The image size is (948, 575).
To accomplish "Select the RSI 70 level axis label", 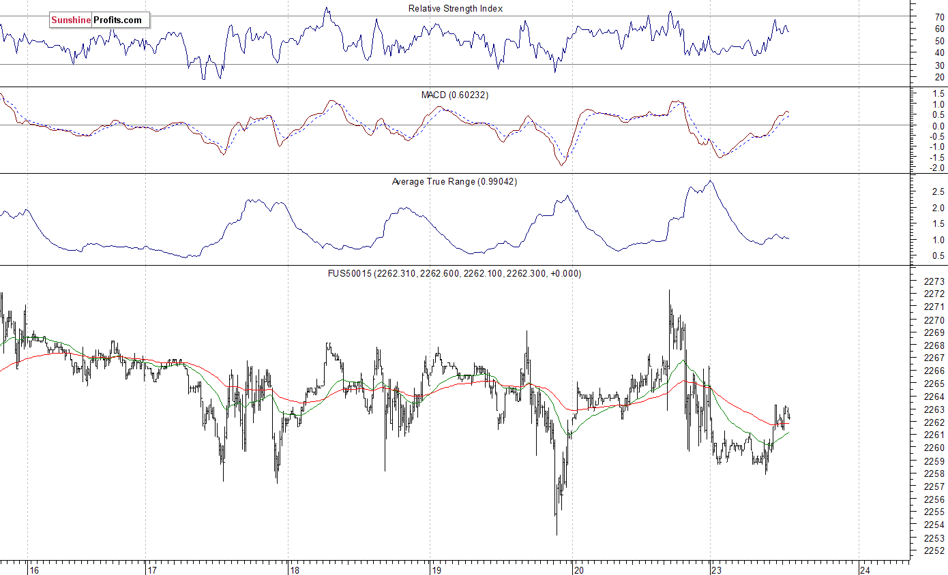I will click(940, 16).
